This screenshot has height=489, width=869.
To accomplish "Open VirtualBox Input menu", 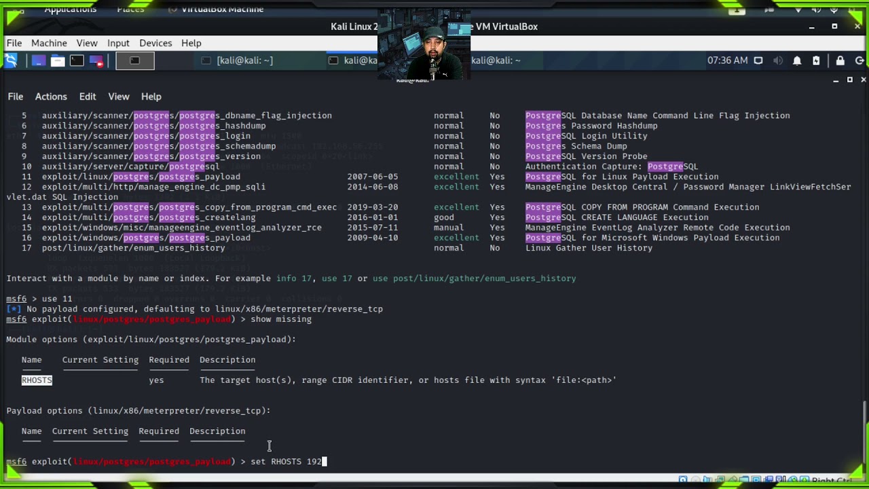I will [x=118, y=43].
